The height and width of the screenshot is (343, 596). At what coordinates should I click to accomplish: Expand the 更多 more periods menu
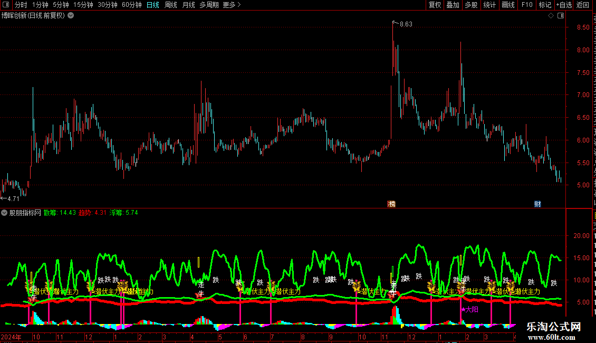pyautogui.click(x=232, y=5)
